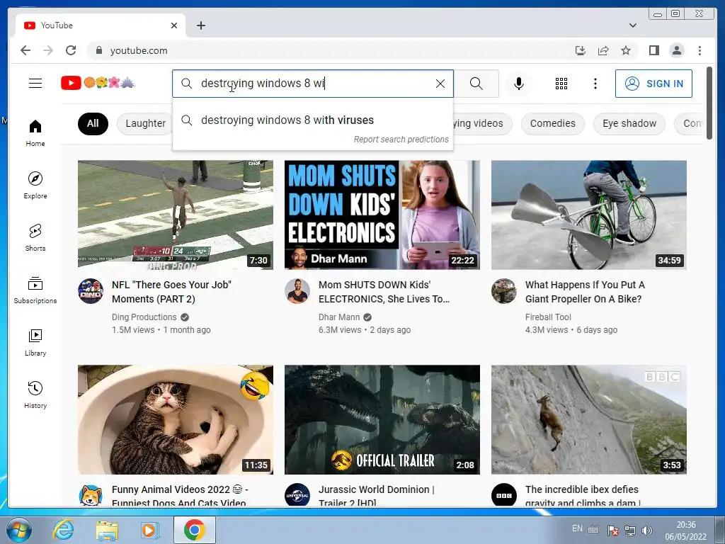Select the All filter chip
Viewport: 725px width, 544px height.
point(93,123)
